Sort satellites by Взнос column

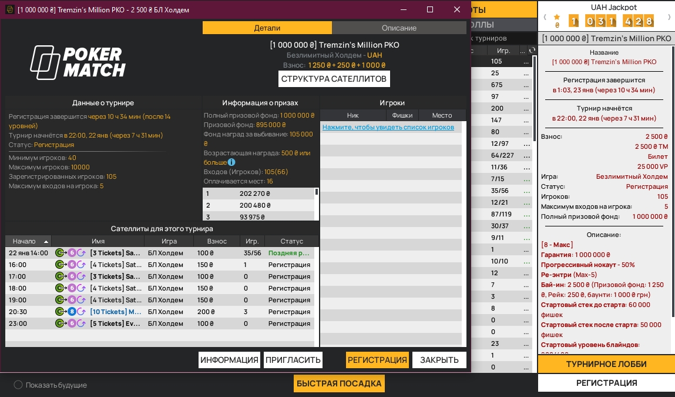(217, 241)
